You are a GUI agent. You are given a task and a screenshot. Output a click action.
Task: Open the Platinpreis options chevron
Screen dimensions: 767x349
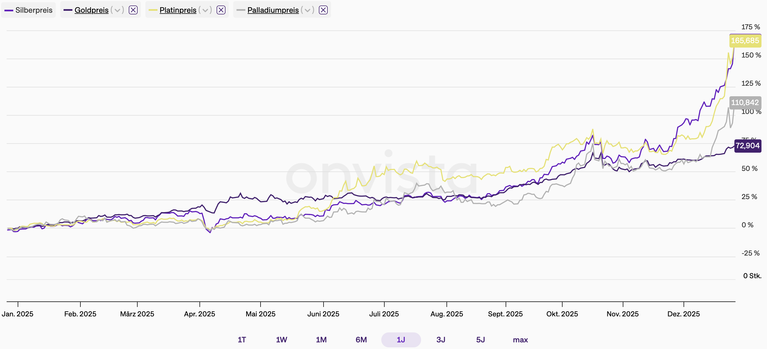(205, 10)
